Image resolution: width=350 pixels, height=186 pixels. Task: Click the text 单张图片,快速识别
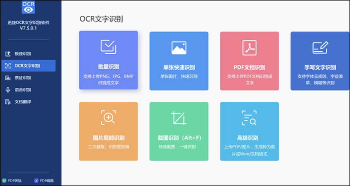coord(179,76)
